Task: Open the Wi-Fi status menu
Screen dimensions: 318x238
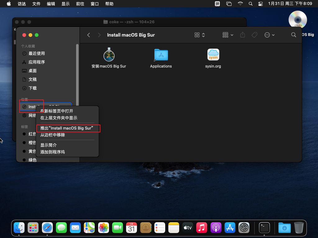Action: click(x=240, y=4)
